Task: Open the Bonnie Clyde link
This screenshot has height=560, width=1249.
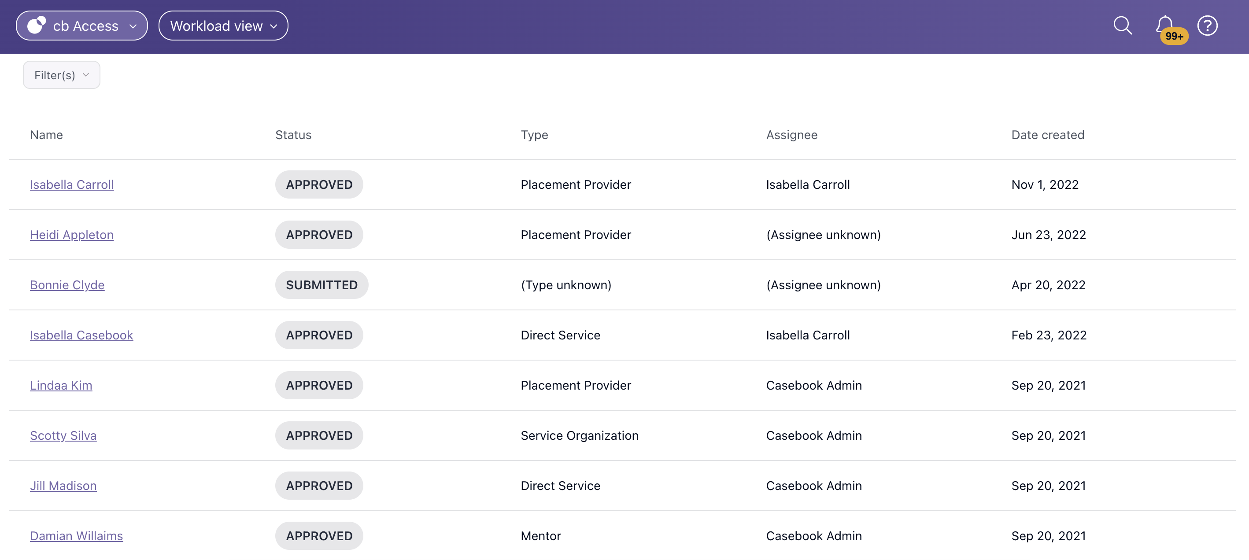Action: pos(67,285)
